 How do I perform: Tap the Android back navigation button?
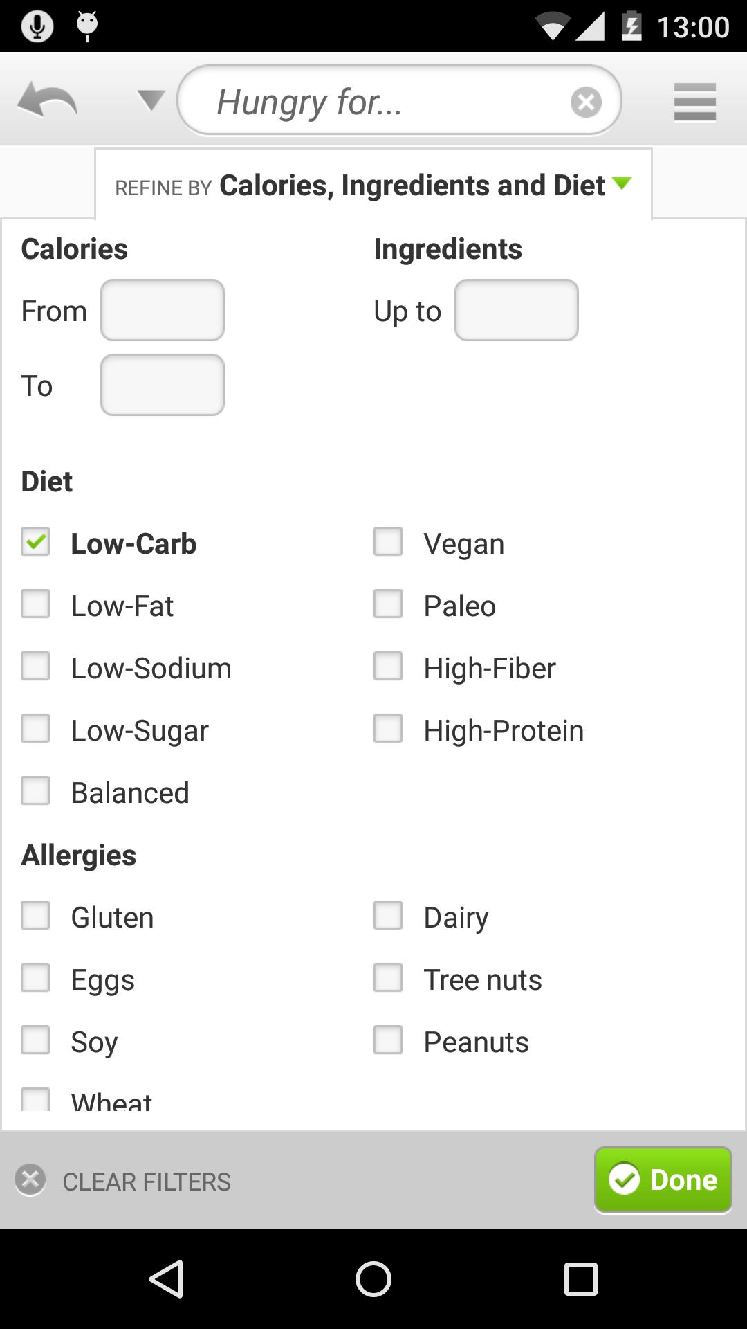point(166,1278)
